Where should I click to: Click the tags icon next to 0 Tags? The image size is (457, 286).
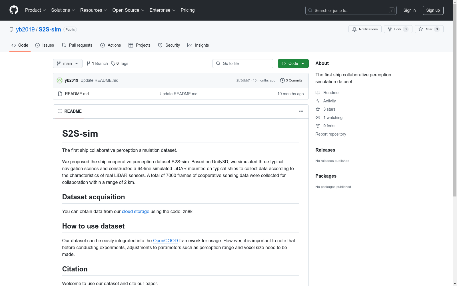113,63
